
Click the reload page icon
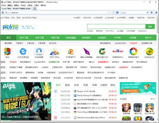(113, 12)
